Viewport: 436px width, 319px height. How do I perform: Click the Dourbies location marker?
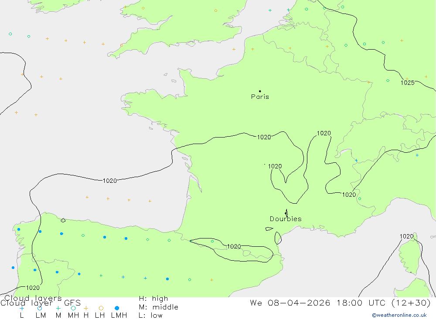pyautogui.click(x=286, y=213)
